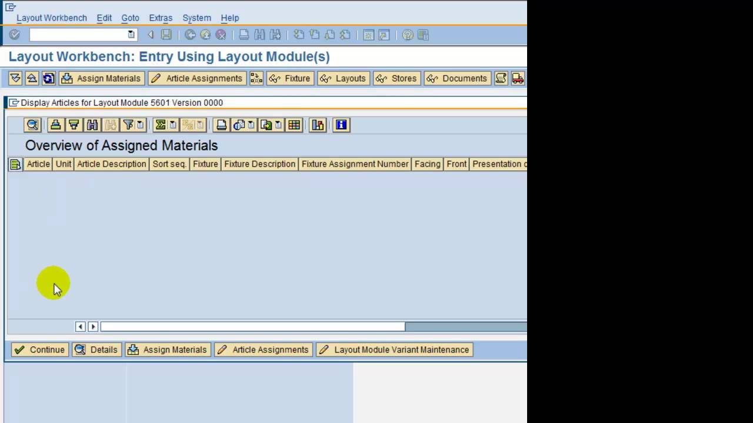The height and width of the screenshot is (423, 753).
Task: Click the Change Layout grid icon
Action: pyautogui.click(x=294, y=125)
